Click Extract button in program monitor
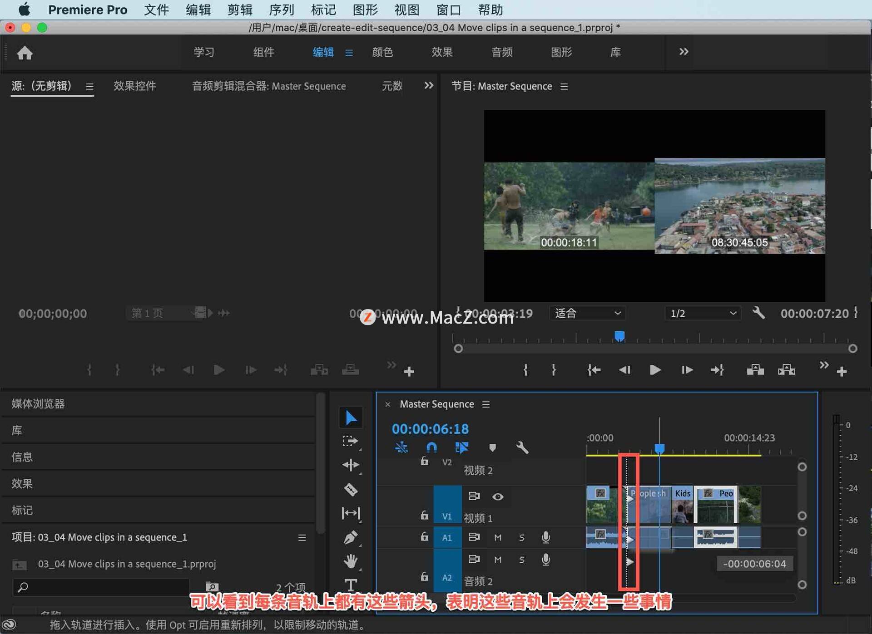 point(787,370)
